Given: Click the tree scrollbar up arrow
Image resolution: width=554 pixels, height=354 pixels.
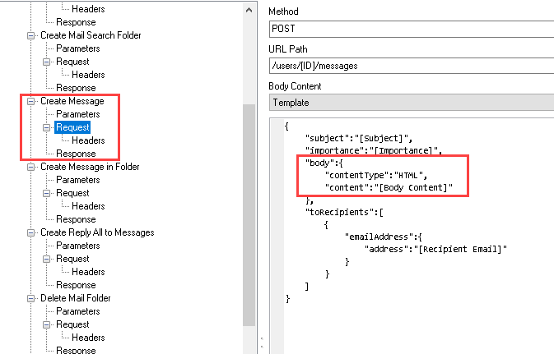Looking at the screenshot, I should 249,8.
